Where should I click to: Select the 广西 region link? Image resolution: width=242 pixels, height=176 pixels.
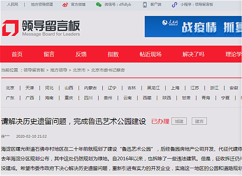click(x=30, y=98)
